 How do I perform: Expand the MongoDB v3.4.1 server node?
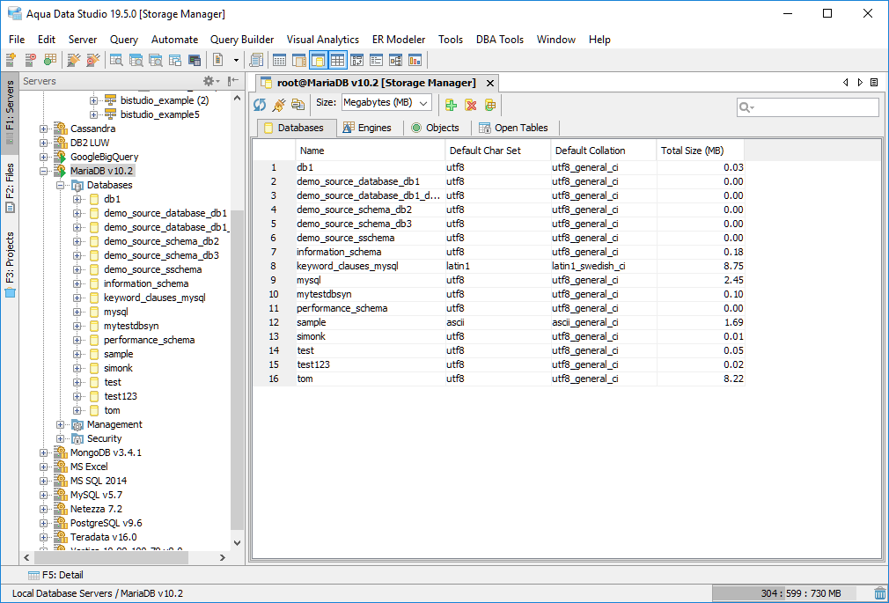click(44, 452)
